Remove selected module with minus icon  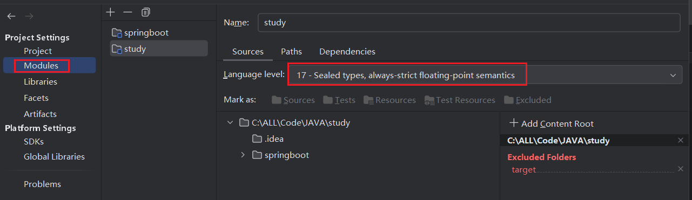coord(127,11)
